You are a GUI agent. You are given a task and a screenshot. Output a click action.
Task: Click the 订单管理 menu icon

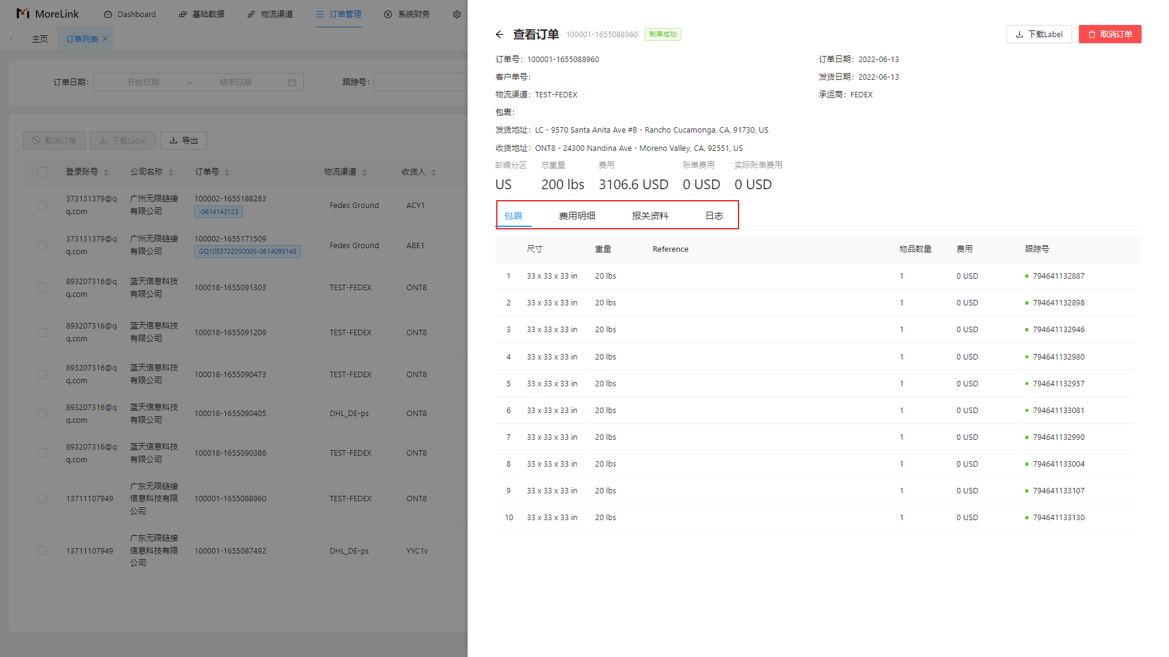(320, 14)
